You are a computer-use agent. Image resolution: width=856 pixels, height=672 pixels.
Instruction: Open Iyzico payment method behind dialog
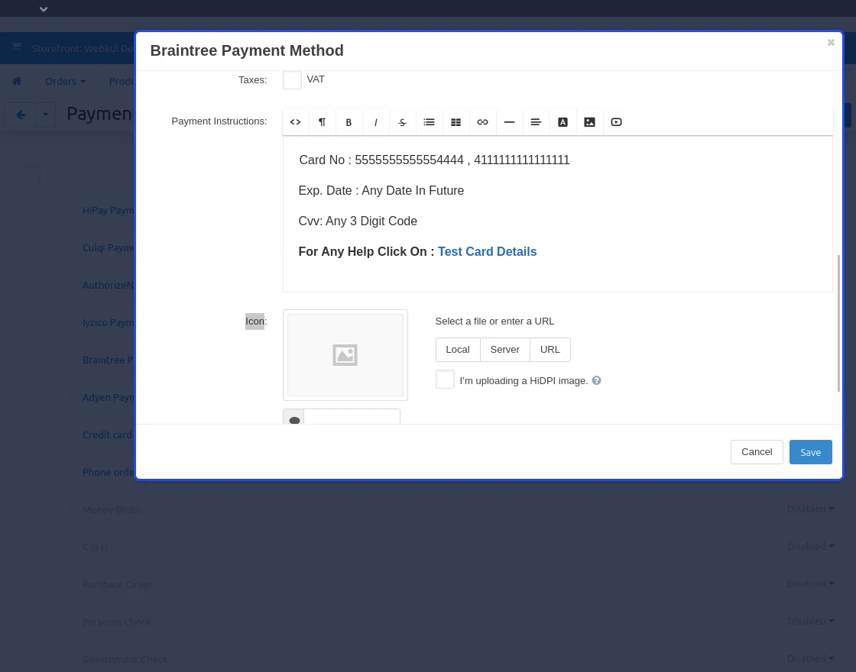109,323
